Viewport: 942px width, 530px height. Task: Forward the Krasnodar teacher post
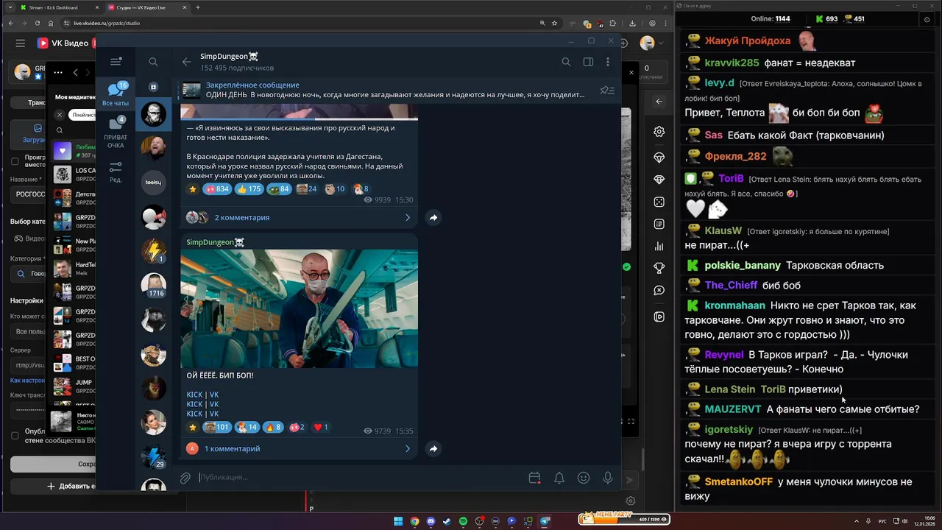click(433, 217)
